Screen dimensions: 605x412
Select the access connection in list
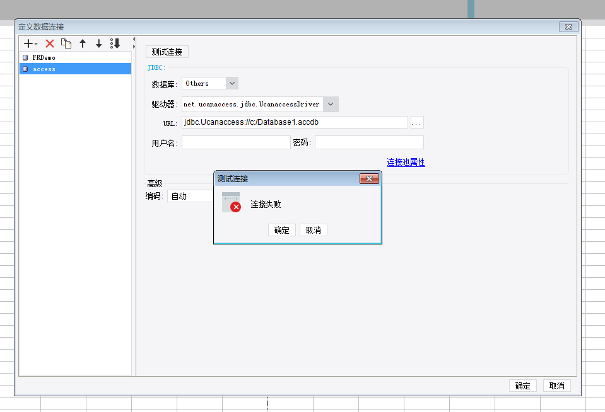[x=75, y=69]
